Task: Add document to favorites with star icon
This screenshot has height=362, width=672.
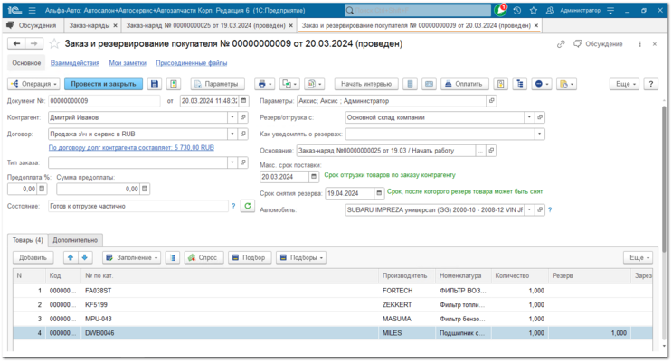Action: 54,43
